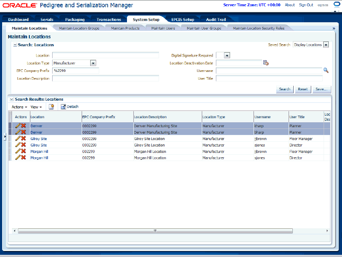Open the Maintain Location Groups subtab

pos(79,28)
